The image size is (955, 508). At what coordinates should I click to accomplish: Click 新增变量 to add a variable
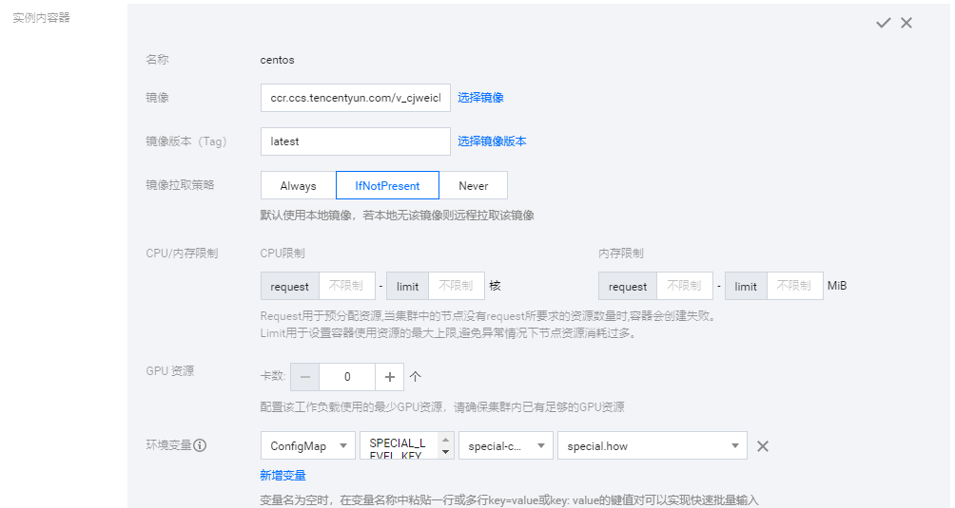coord(283,475)
